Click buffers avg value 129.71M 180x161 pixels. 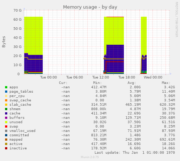tap(133, 118)
